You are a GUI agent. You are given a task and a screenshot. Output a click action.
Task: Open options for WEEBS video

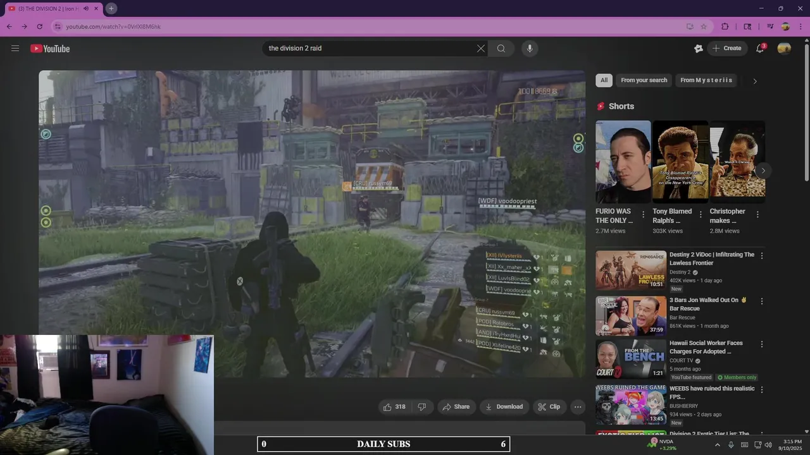pos(762,390)
